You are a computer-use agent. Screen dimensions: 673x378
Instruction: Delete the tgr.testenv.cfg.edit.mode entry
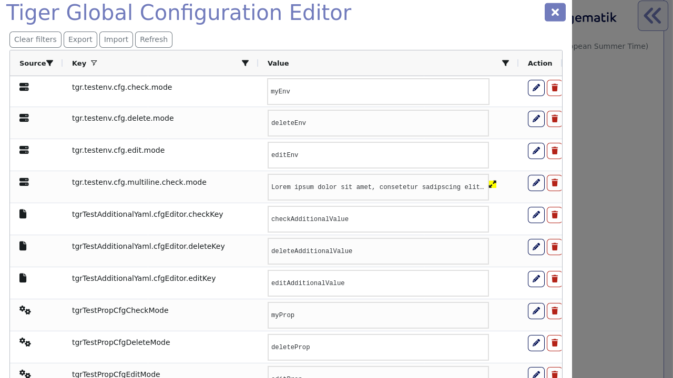[555, 151]
